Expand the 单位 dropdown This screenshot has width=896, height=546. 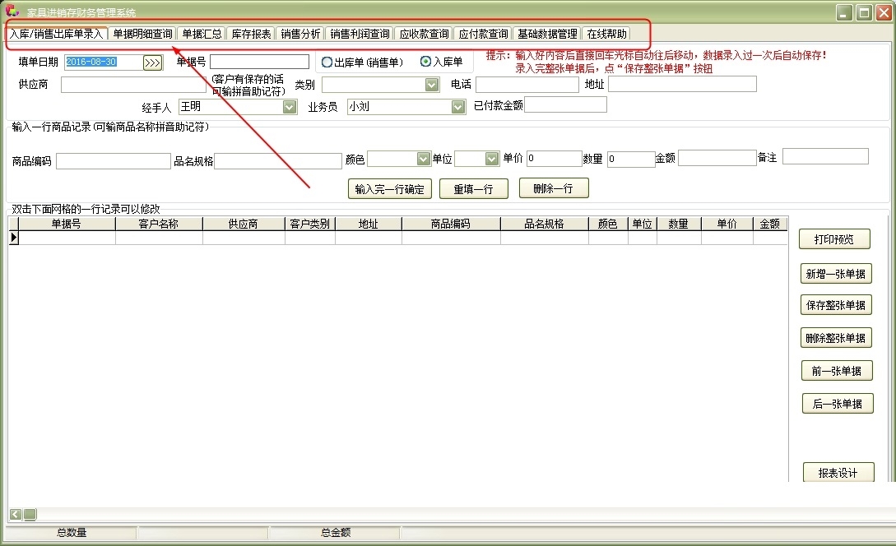(492, 158)
